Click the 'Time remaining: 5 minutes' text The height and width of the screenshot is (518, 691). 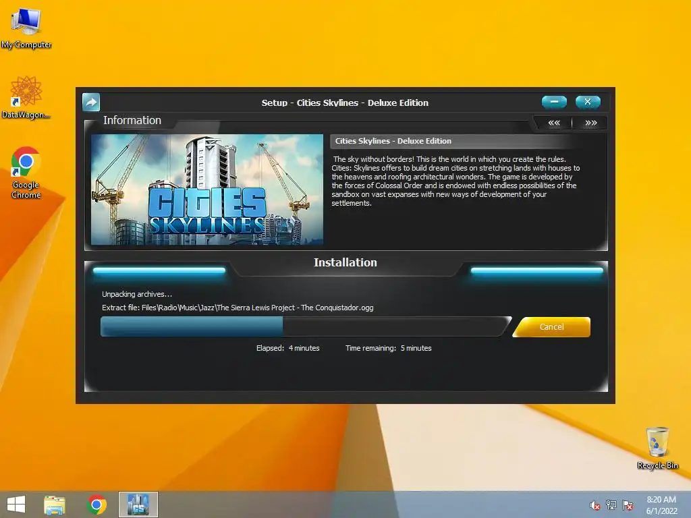(x=388, y=348)
